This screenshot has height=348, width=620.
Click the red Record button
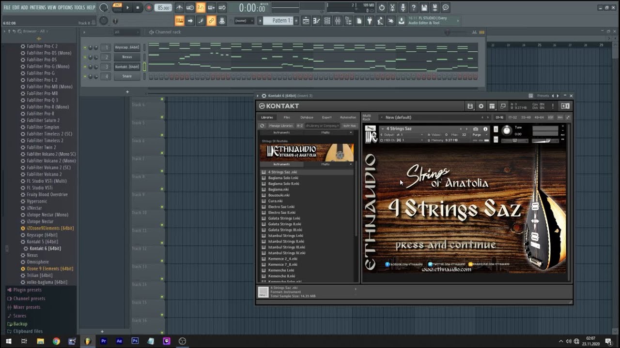[149, 8]
